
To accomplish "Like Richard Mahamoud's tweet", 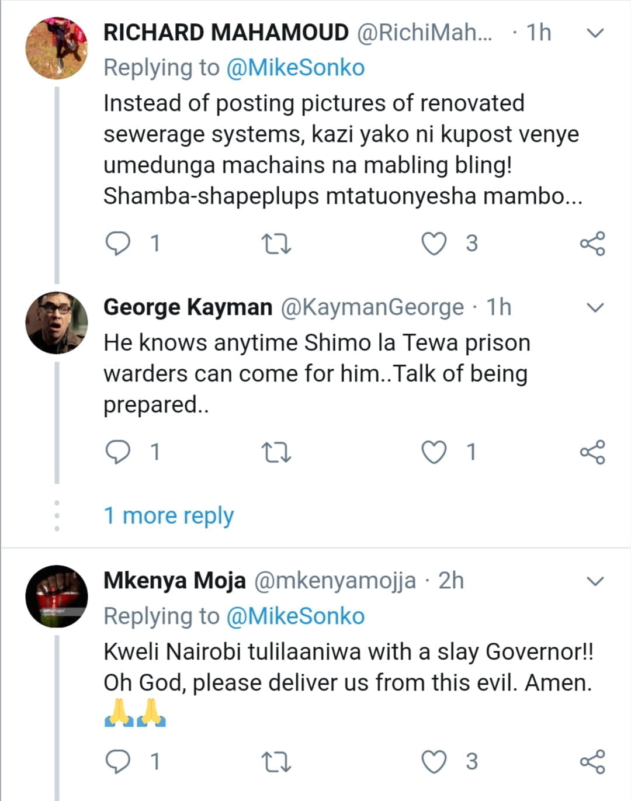I will coord(434,244).
